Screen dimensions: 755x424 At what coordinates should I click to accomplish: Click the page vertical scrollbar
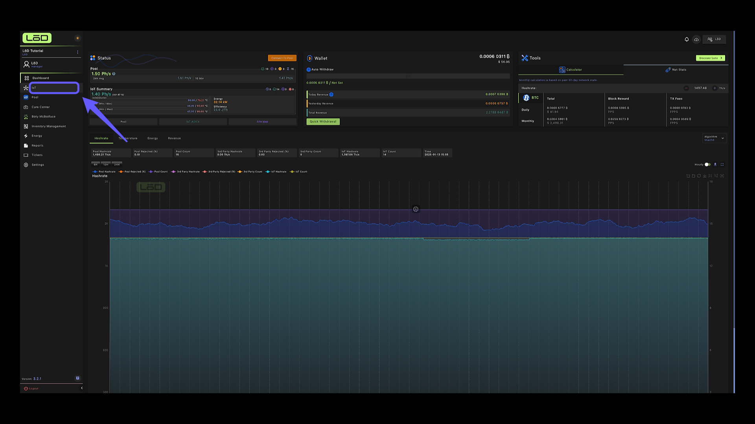pos(734,212)
